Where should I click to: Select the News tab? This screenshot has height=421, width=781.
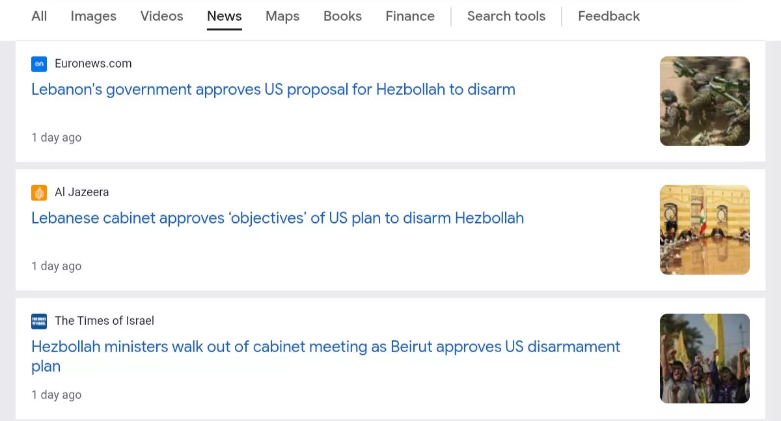pyautogui.click(x=225, y=16)
